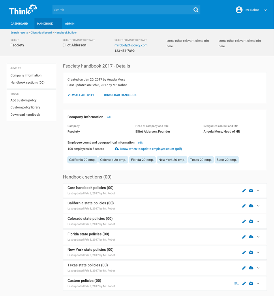274x296 pixels.
Task: Click the add-to-list icon for Custom policies
Action: click(237, 284)
